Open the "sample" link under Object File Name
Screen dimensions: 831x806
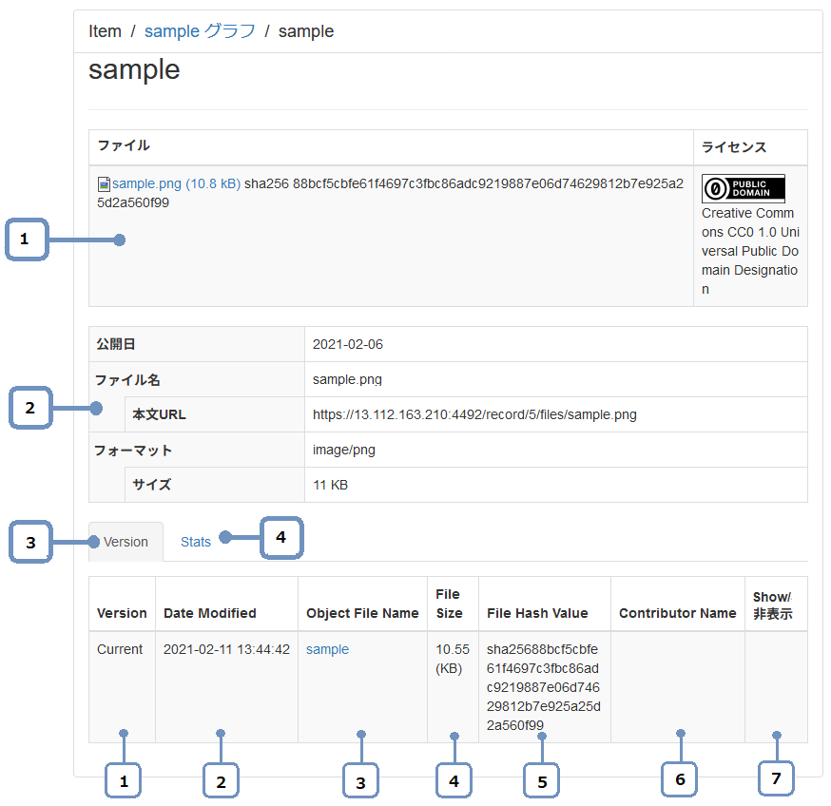pyautogui.click(x=327, y=649)
